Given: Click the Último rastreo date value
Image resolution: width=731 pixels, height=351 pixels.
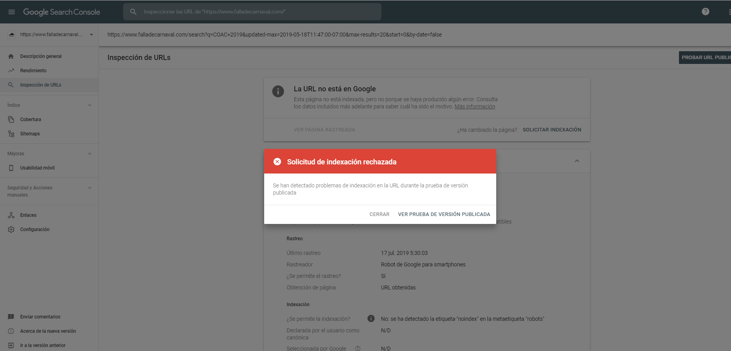Looking at the screenshot, I should 404,253.
